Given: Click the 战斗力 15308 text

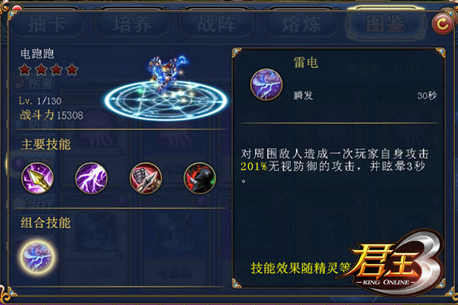Looking at the screenshot, I should coord(51,115).
